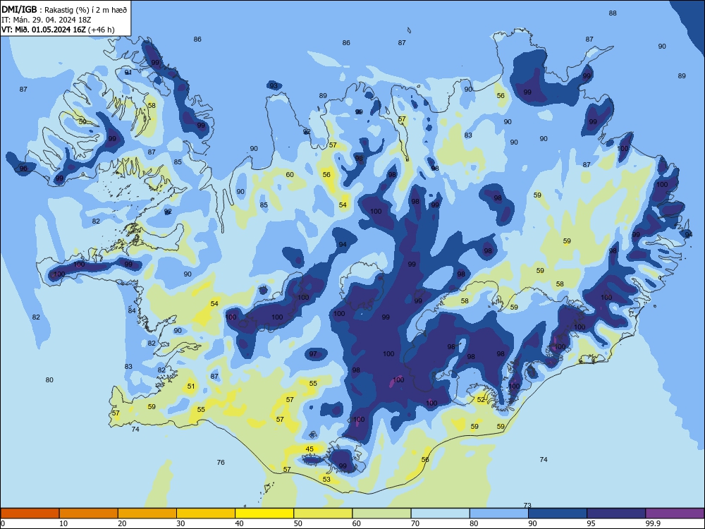The width and height of the screenshot is (705, 529).
Task: Click the 'IT: Mán. 29. 04. 2024 18Z' line
Action: point(47,20)
